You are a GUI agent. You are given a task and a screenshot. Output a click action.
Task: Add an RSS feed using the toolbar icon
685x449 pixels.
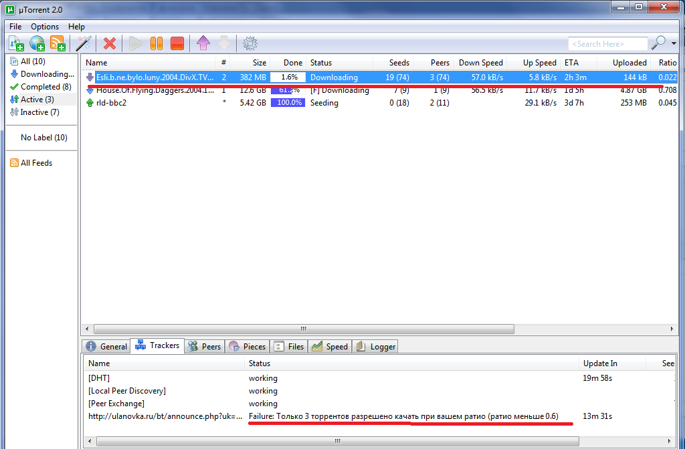(x=58, y=43)
